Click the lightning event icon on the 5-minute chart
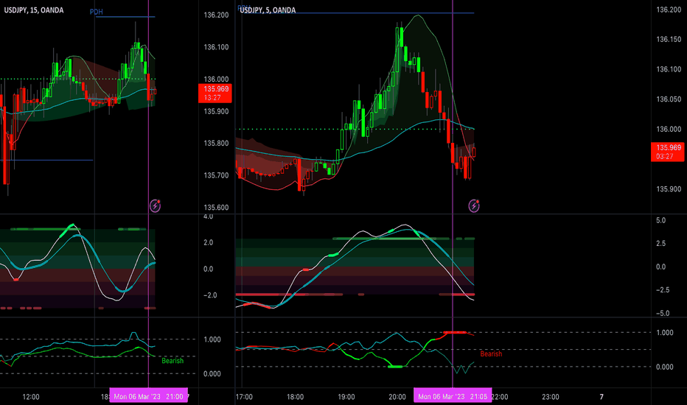Screen dimensions: 687x405 tap(474, 205)
